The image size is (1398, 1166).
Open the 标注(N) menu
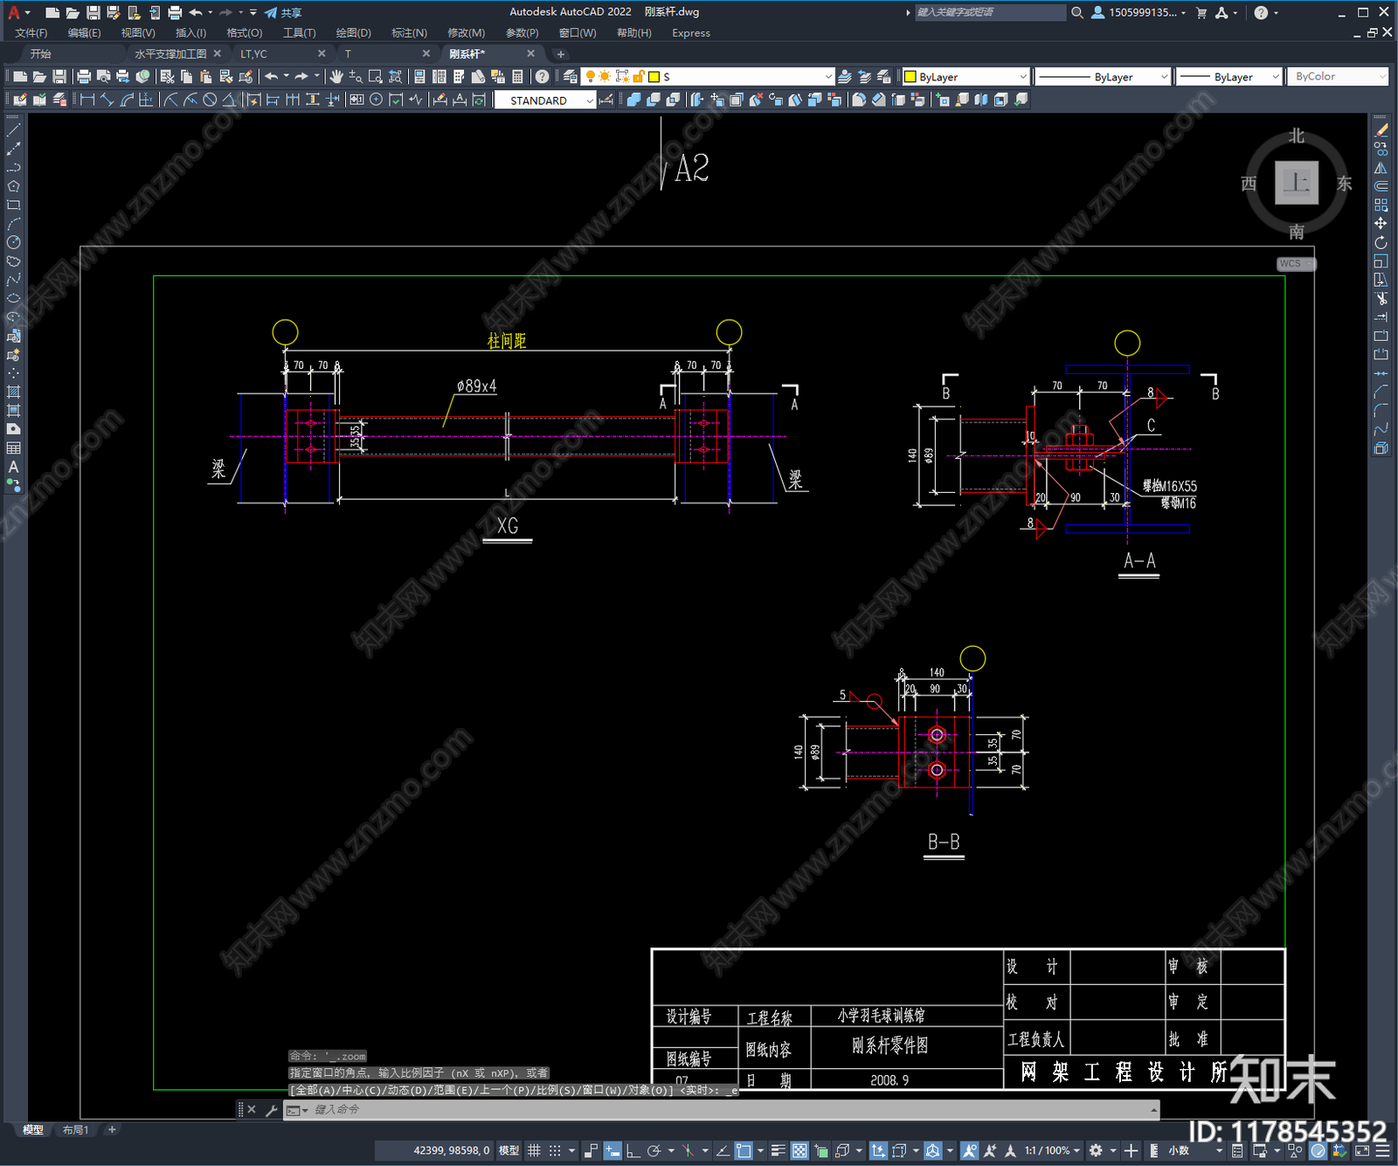pos(409,33)
